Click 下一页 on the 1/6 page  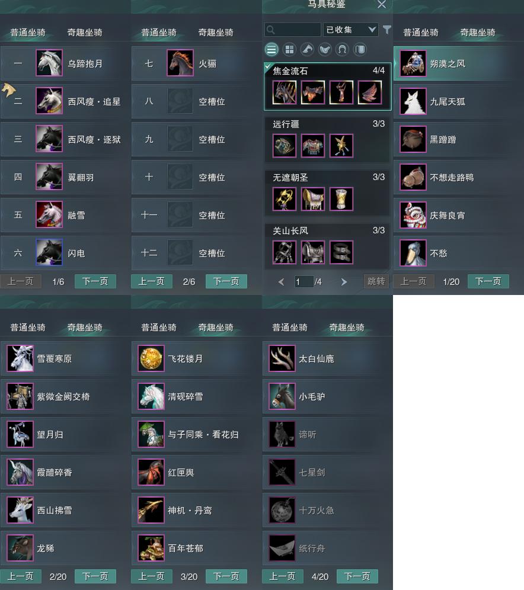[95, 281]
